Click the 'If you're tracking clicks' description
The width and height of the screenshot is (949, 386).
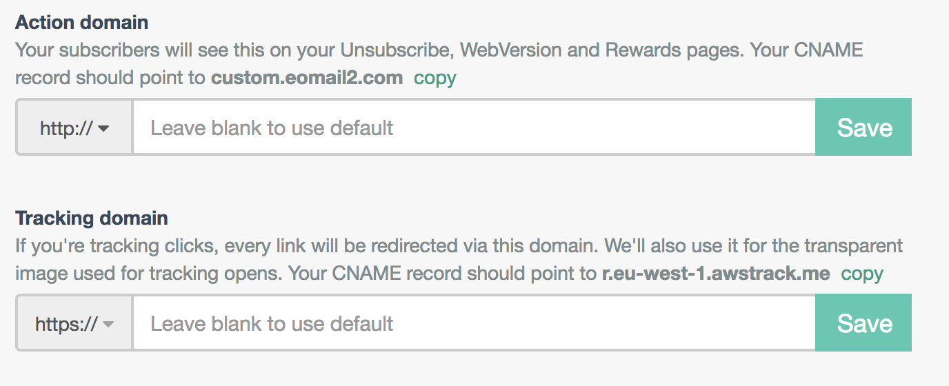[207, 246]
